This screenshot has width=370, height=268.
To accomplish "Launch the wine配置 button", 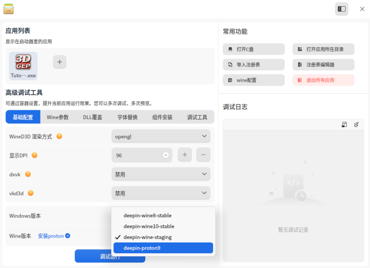I will (254, 80).
